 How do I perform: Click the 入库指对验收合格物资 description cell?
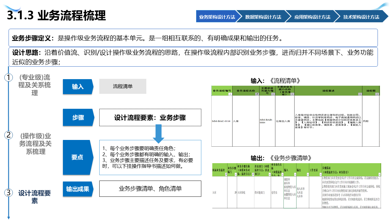tap(328, 121)
